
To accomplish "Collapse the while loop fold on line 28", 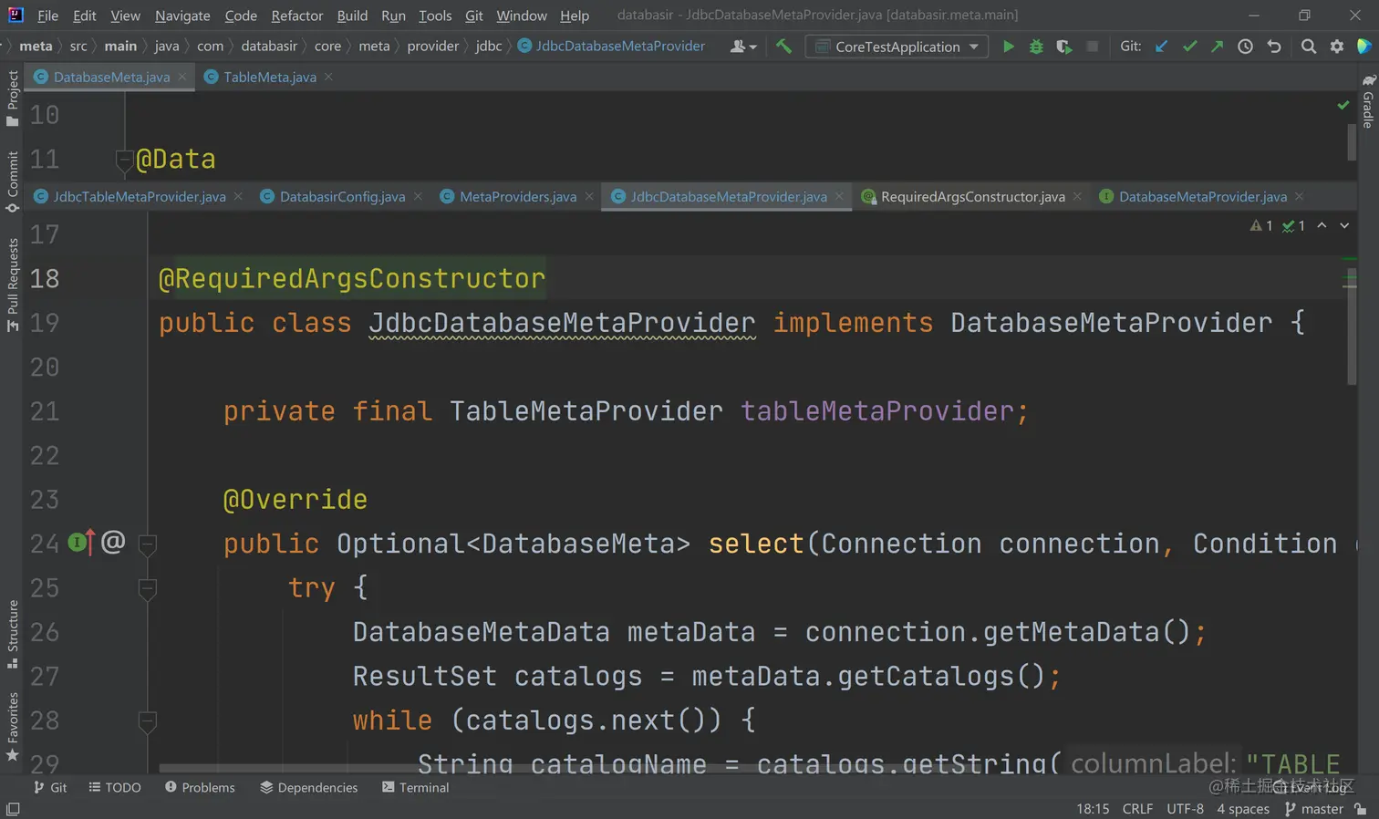I will click(x=147, y=721).
